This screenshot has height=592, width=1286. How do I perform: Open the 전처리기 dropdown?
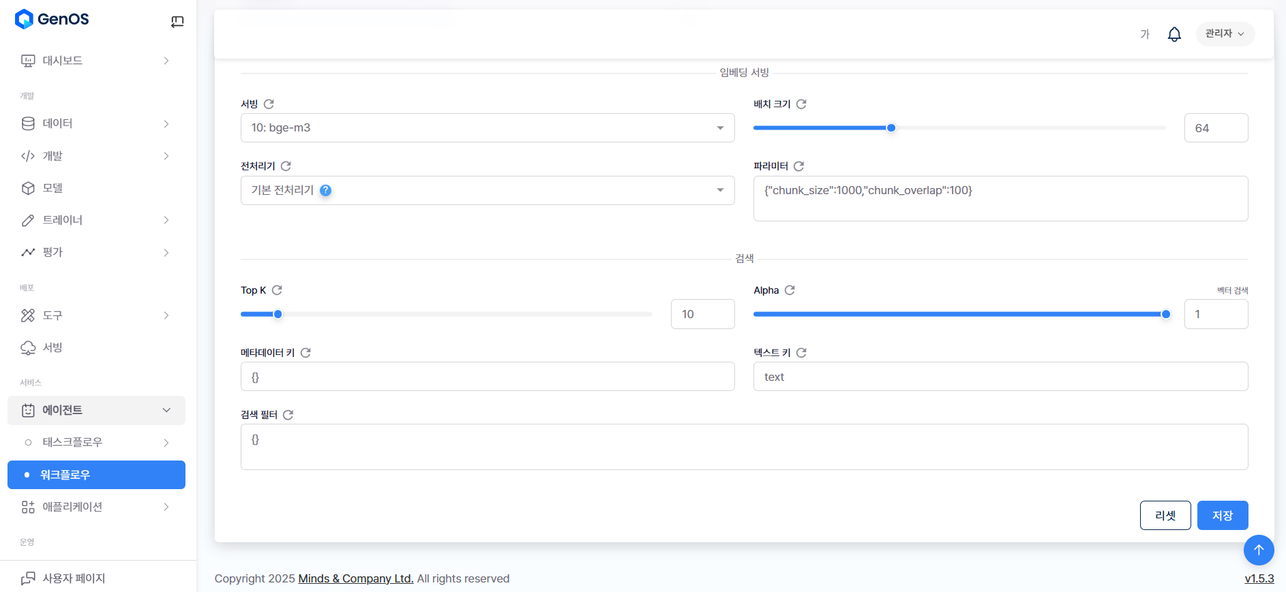tap(487, 191)
